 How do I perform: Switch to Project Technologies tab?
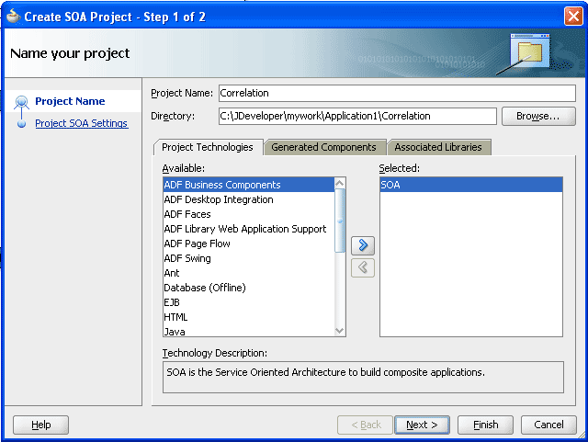click(x=208, y=147)
